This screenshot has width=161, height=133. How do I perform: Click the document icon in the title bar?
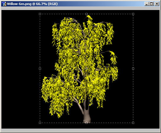4,4
